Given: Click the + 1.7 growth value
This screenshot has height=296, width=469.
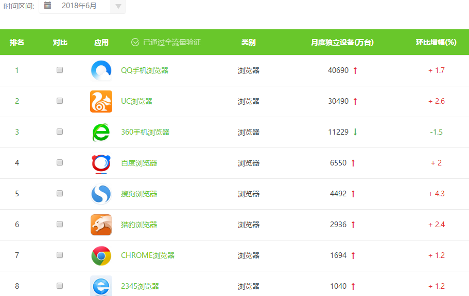Looking at the screenshot, I should [x=437, y=70].
